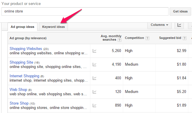Click keywords 'online shopping stores, online store shoppin...'
This screenshot has height=113, width=192.
click(x=48, y=108)
